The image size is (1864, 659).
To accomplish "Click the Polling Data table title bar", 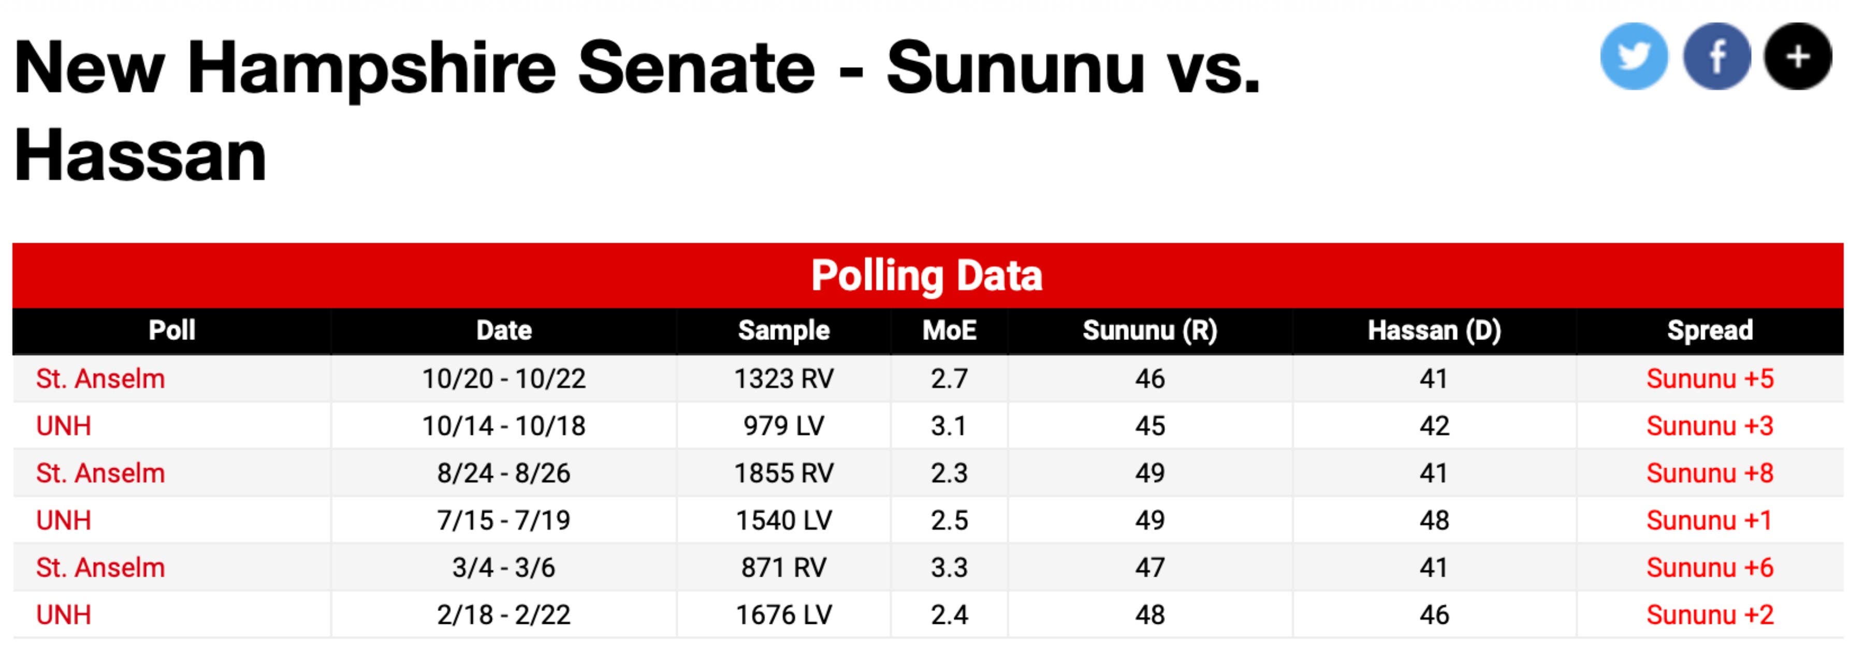I will 927,275.
